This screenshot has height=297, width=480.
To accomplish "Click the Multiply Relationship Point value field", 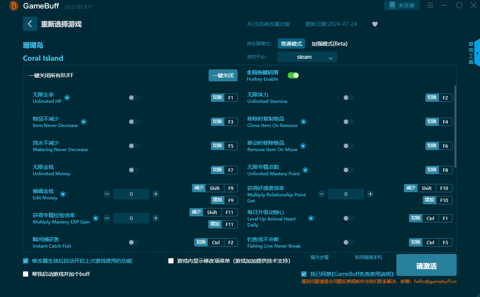I will point(346,194).
